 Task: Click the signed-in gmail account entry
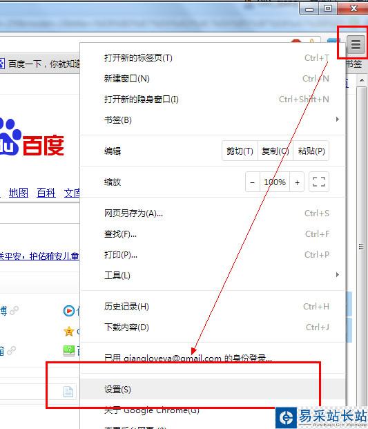[213, 358]
